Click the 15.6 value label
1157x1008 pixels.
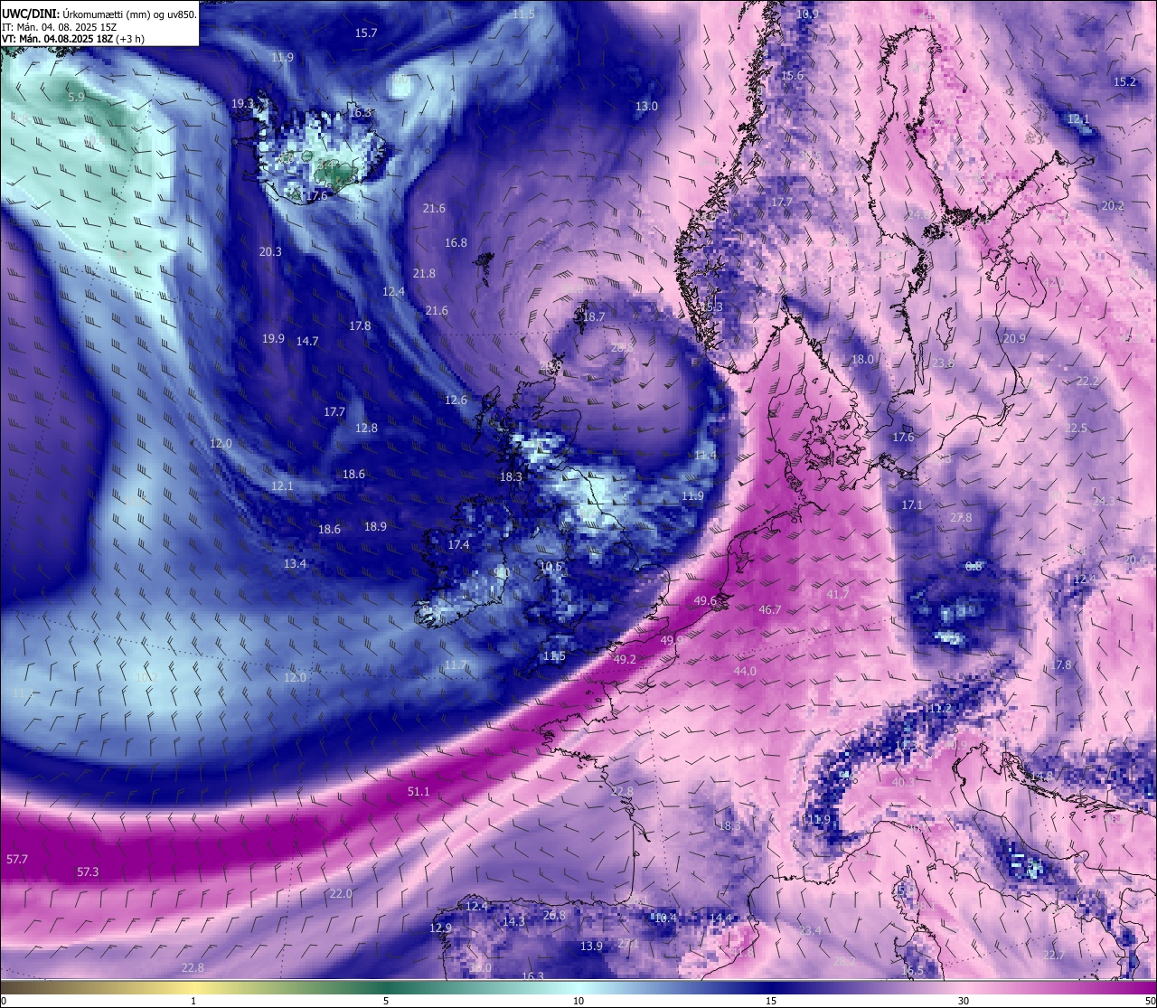(793, 76)
